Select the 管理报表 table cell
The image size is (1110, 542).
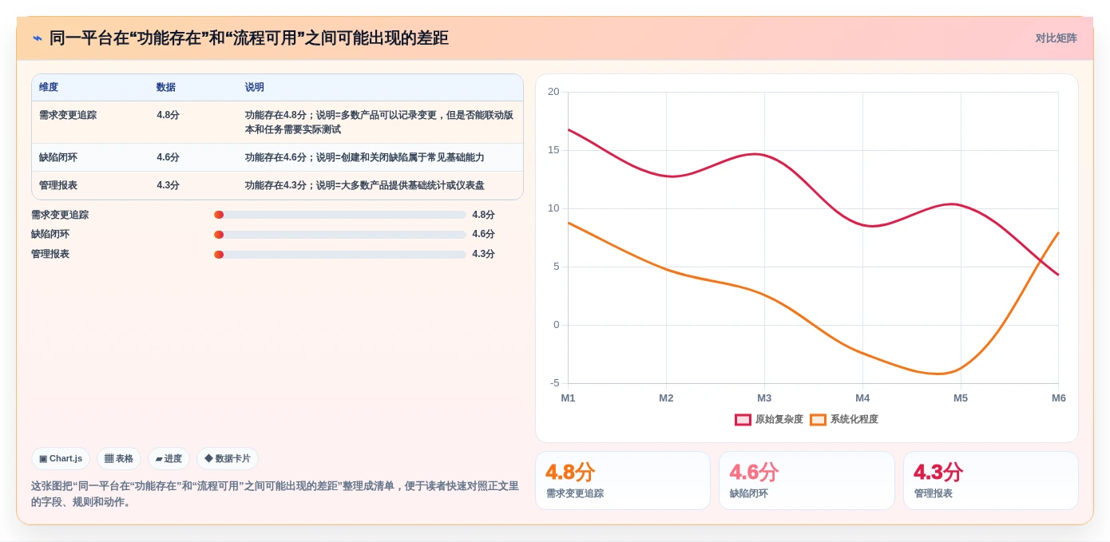pos(58,185)
